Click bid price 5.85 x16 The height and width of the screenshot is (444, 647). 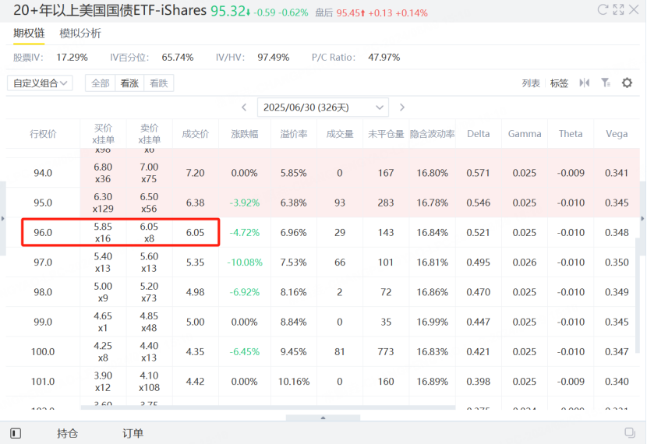click(x=103, y=232)
